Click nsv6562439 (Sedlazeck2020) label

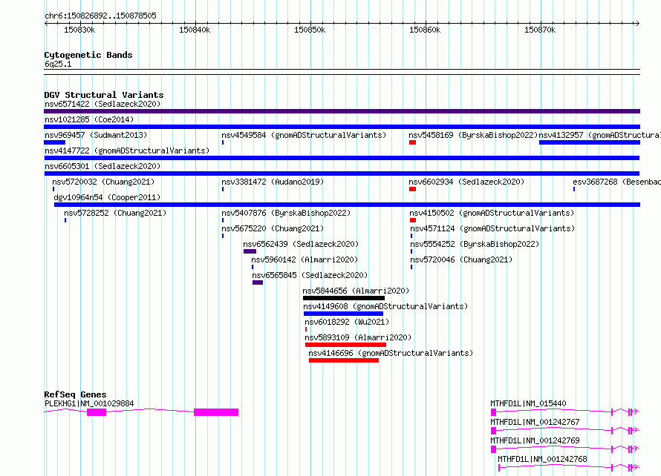[x=301, y=244]
